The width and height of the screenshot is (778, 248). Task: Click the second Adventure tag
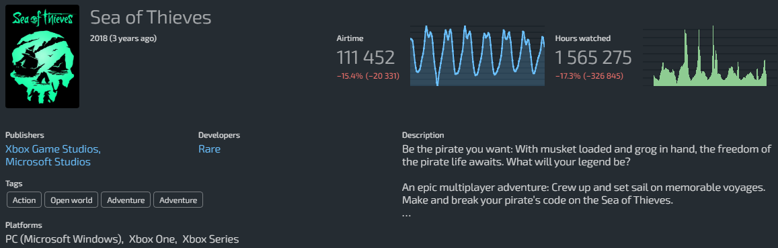(178, 200)
